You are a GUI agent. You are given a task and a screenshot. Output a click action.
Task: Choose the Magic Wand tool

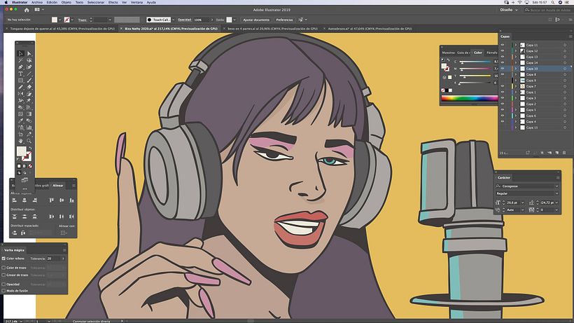tap(20, 60)
